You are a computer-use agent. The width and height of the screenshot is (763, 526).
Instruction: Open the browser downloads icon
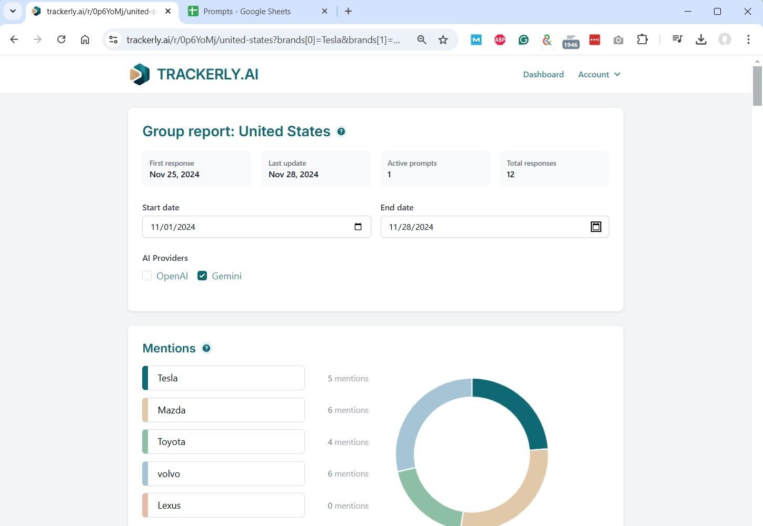[x=701, y=39]
